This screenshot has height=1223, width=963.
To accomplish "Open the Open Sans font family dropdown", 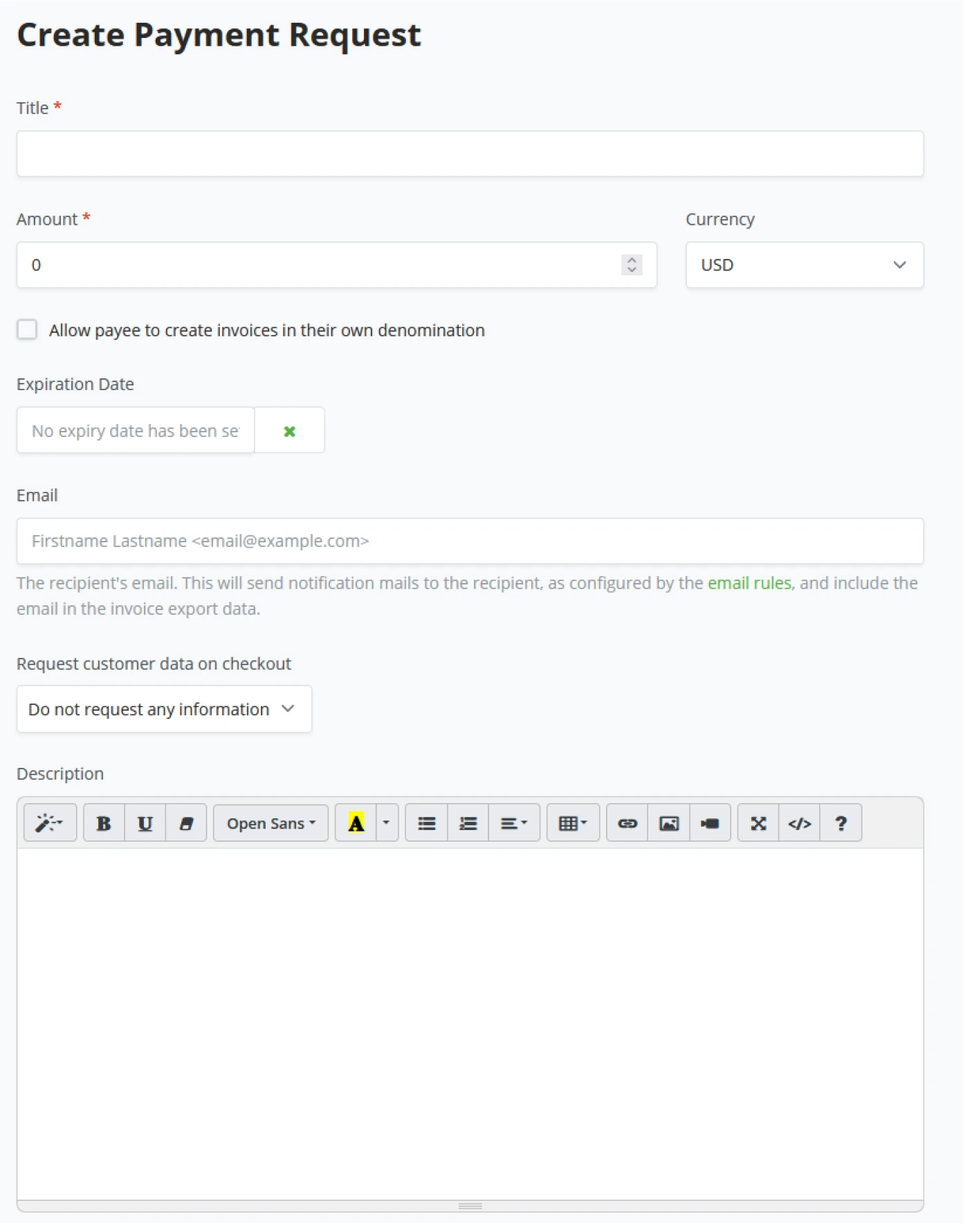I will point(270,823).
